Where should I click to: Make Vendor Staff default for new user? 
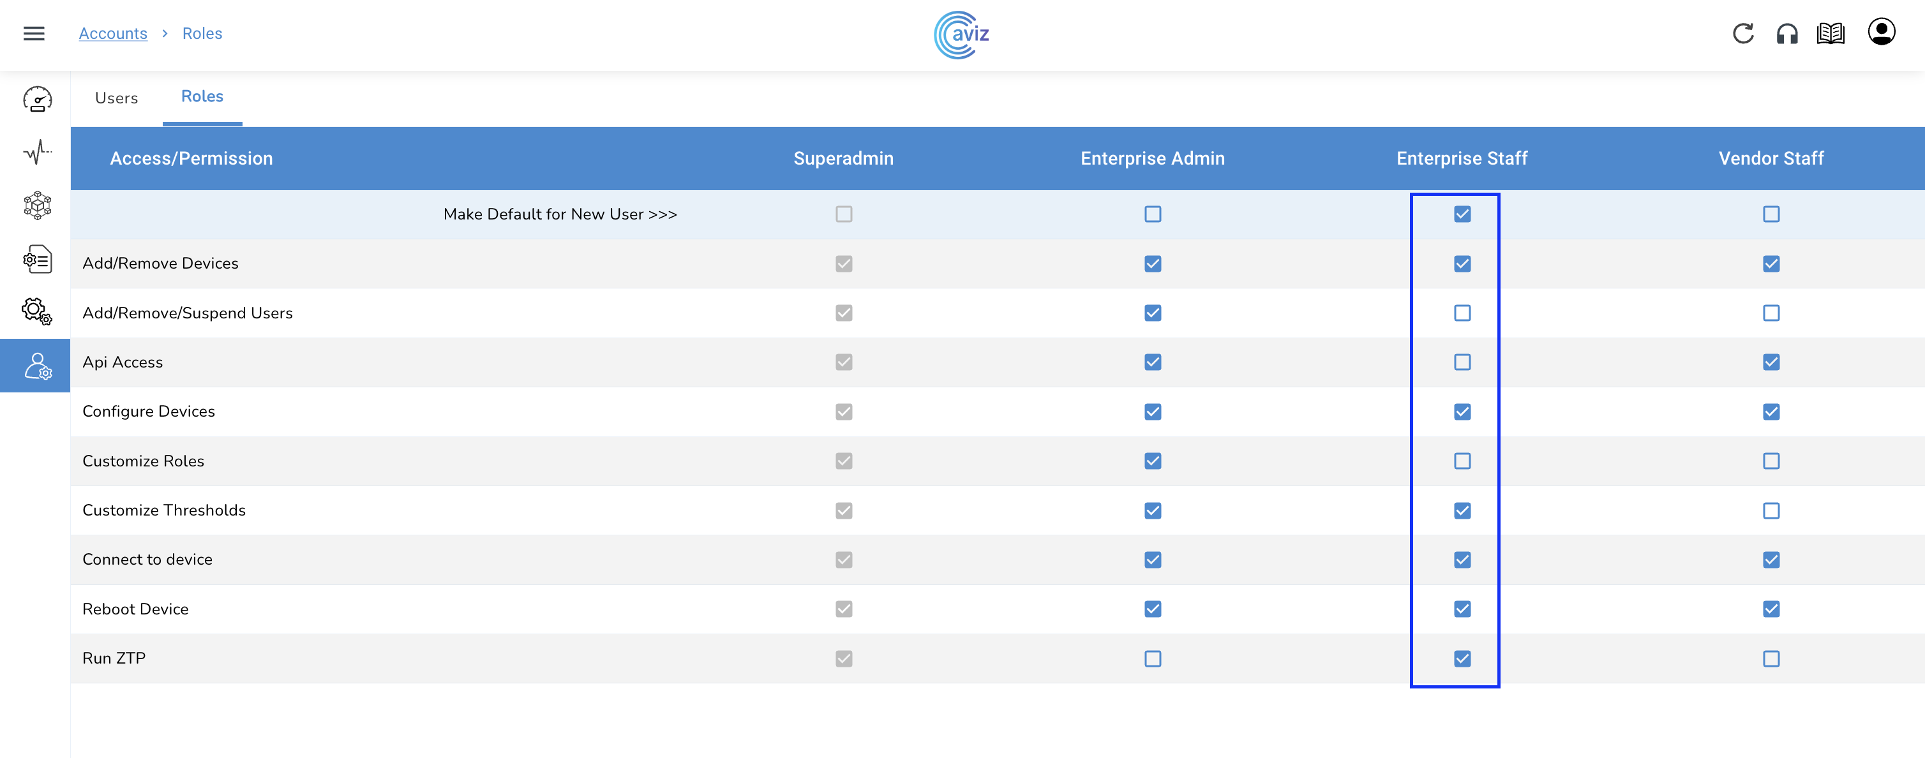click(1771, 214)
